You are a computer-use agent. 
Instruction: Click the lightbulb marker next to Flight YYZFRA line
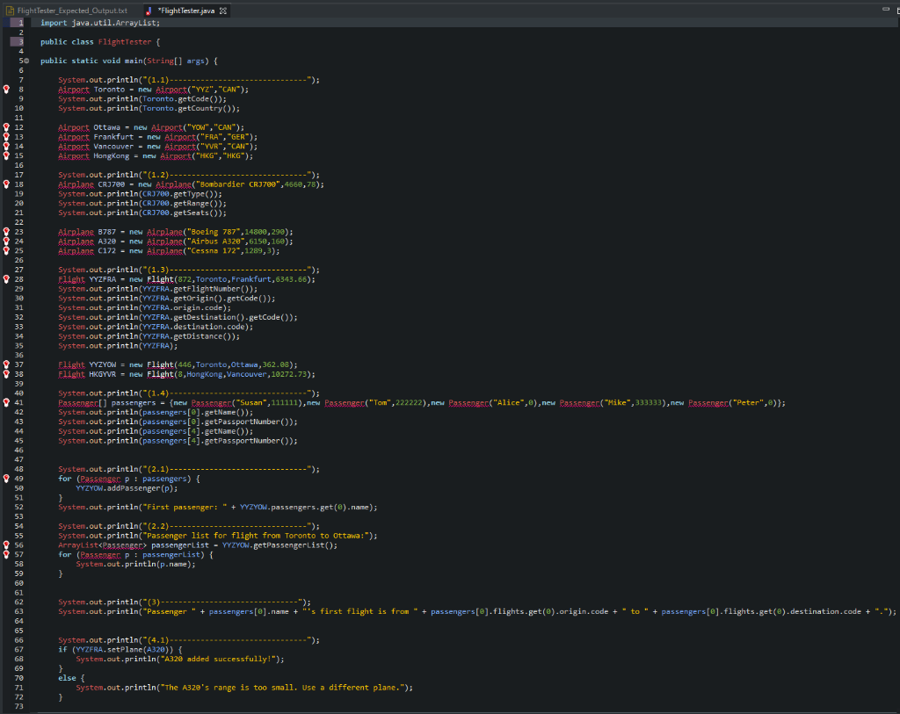6,279
